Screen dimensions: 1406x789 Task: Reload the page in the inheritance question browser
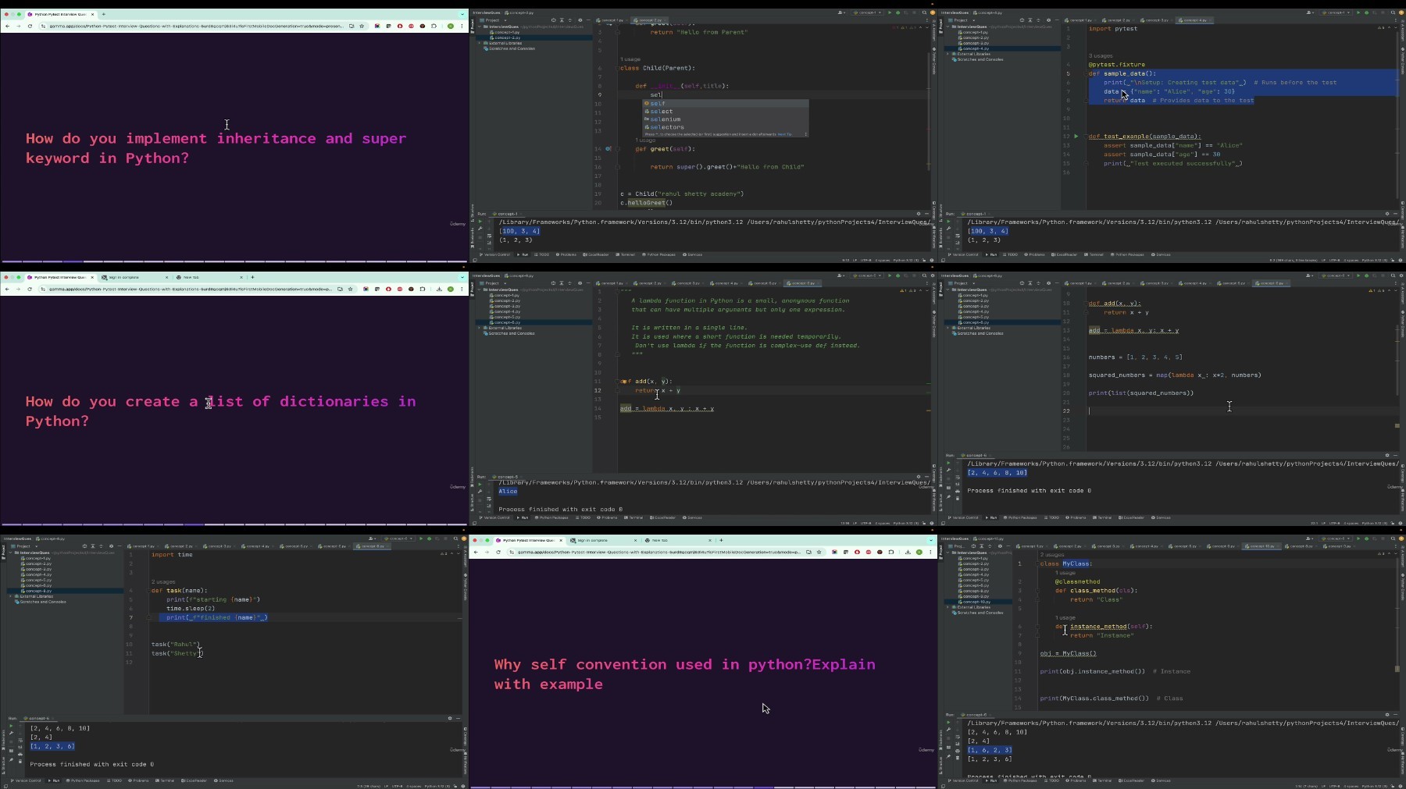coord(30,26)
